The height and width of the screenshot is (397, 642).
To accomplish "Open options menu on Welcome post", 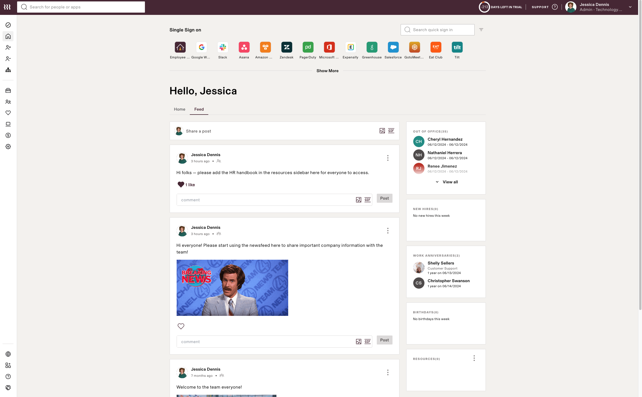I will pos(388,372).
